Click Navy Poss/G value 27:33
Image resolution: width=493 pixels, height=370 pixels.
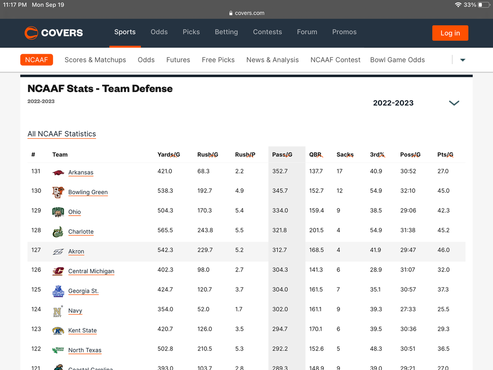408,309
